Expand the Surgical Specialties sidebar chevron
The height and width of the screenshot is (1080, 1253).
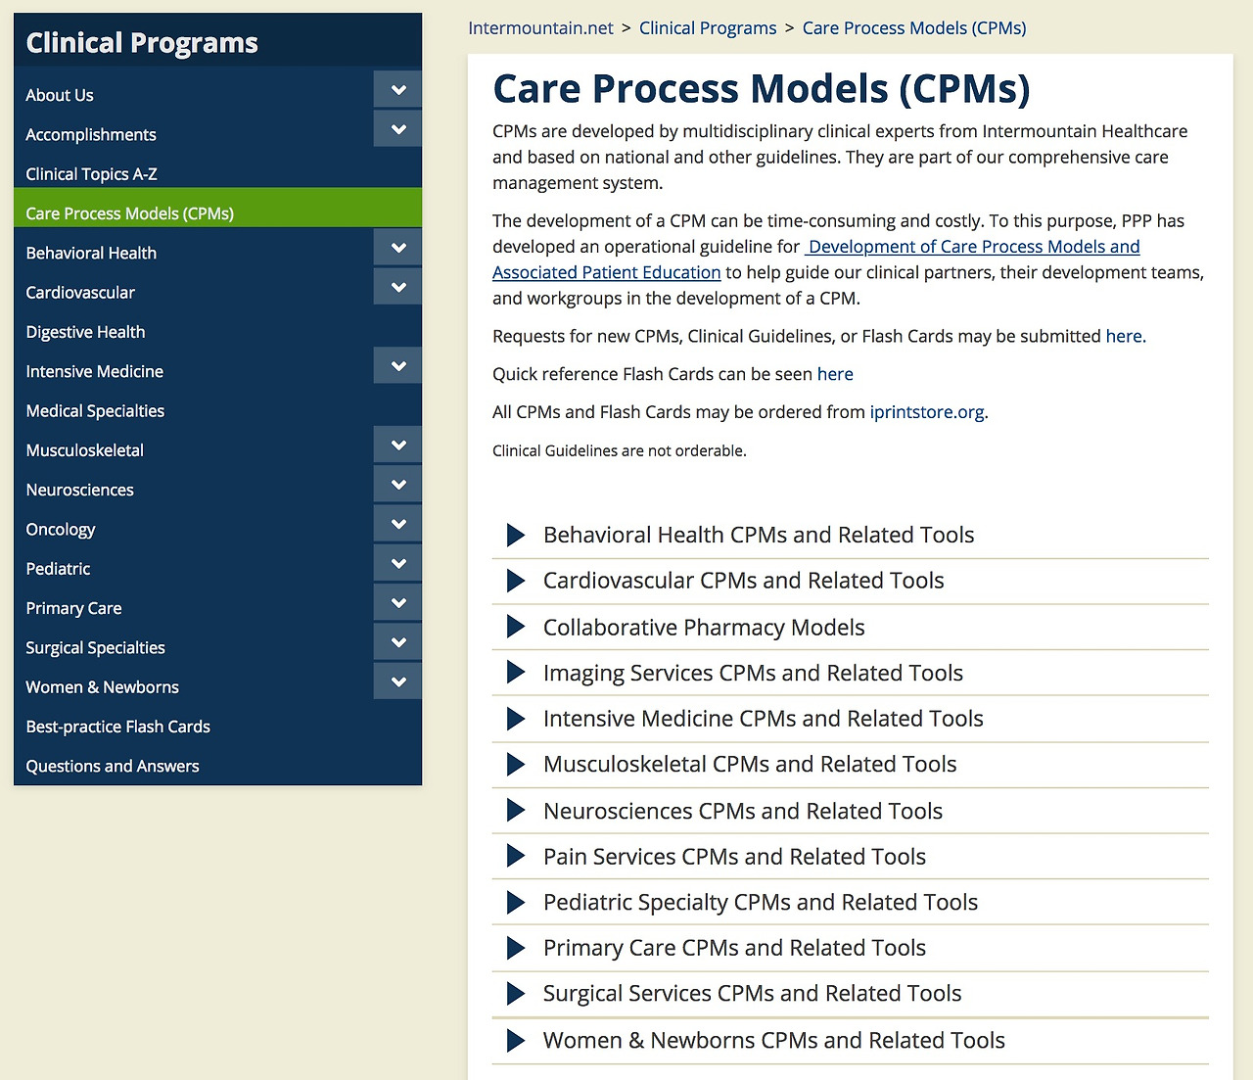(x=397, y=641)
